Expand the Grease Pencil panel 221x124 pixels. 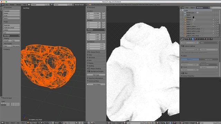[x=87, y=52]
